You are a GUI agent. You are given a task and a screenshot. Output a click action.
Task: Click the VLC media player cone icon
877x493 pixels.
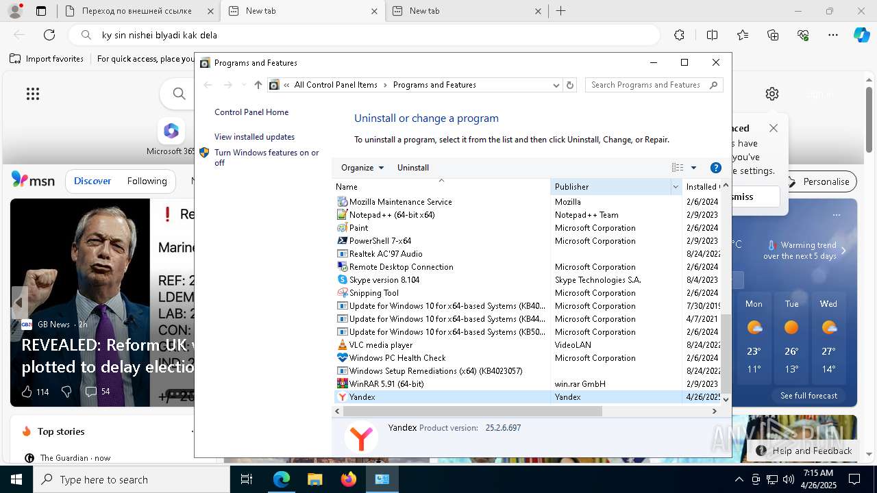pos(343,345)
